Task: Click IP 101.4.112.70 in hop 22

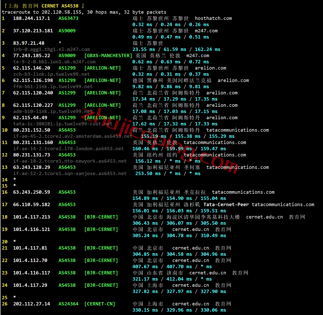Action: tap(30, 260)
